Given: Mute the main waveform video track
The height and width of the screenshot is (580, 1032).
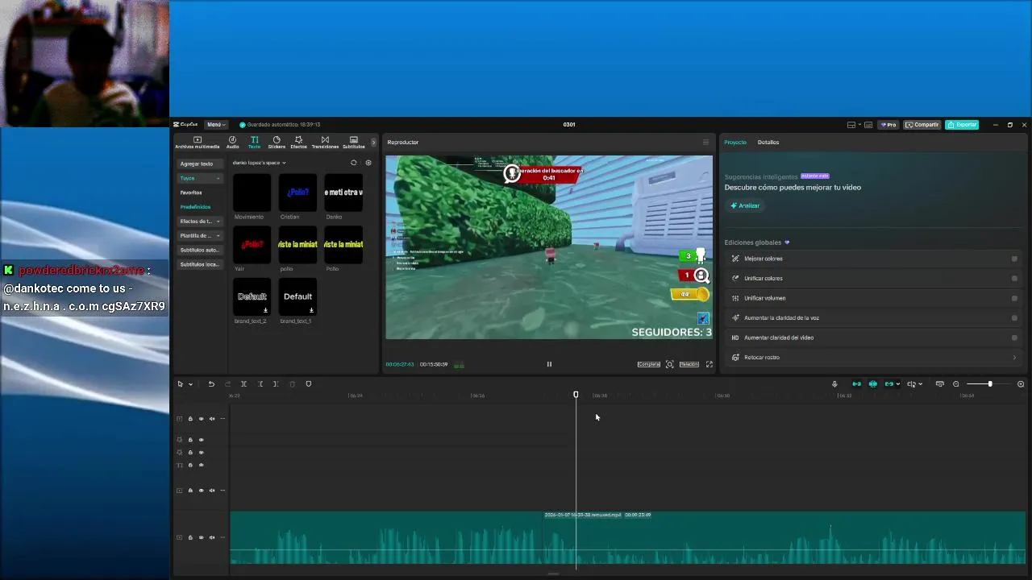Looking at the screenshot, I should pyautogui.click(x=212, y=537).
